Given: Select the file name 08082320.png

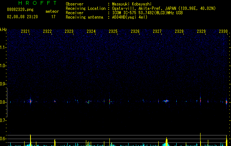Looking at the screenshot, I should [x=20, y=10].
